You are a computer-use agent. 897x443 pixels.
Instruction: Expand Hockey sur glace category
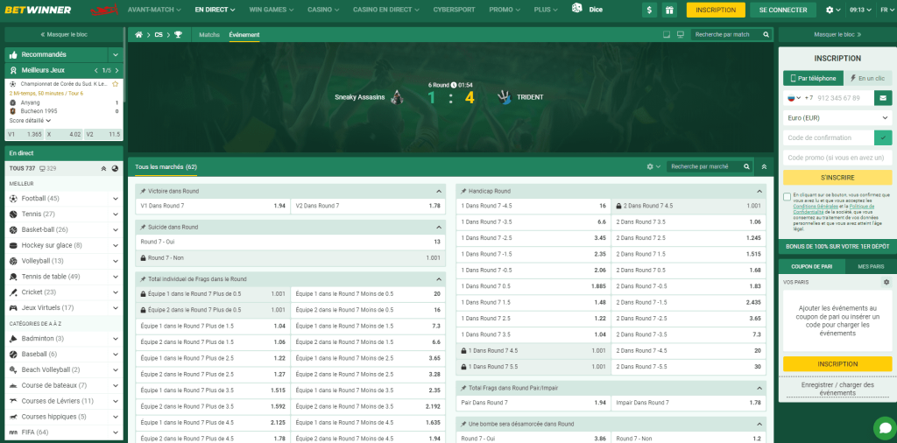(x=116, y=246)
